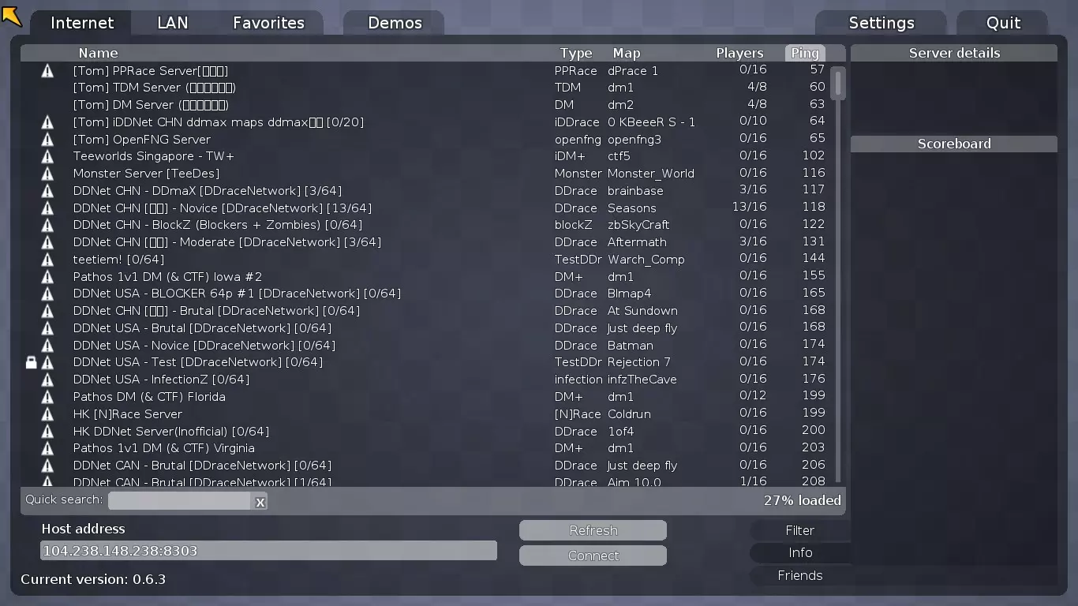Open the LAN server tab

(173, 23)
